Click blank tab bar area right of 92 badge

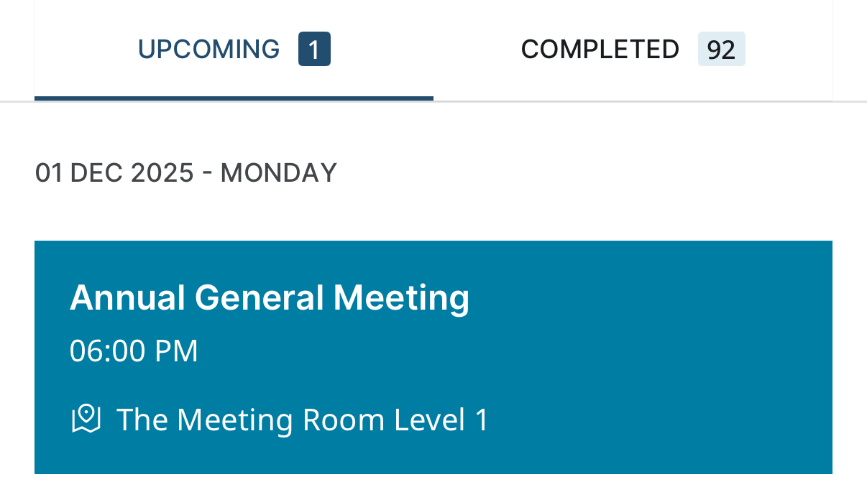789,50
